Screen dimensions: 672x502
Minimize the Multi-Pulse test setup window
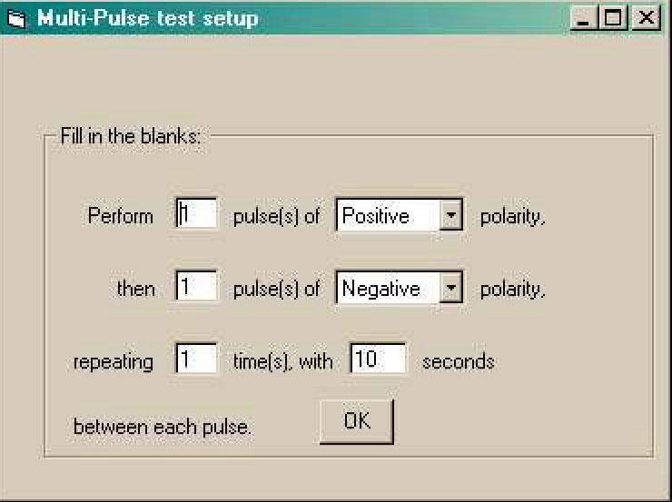pos(586,18)
